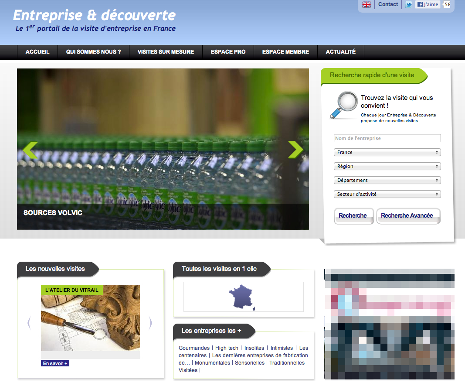This screenshot has height=386, width=465.
Task: Click Toutes les visites en 1 clic heading
Action: click(x=219, y=269)
